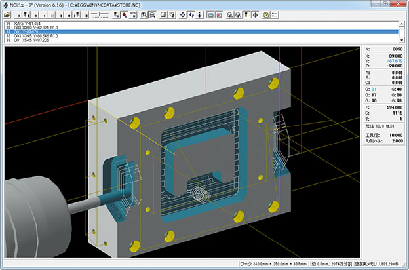Viewport: 409px width, 270px height.
Task: Open the color palette settings icon
Action: coord(267,13)
